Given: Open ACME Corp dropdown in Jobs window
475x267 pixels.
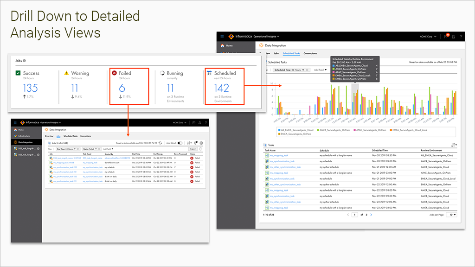Looking at the screenshot, I should pos(180,122).
